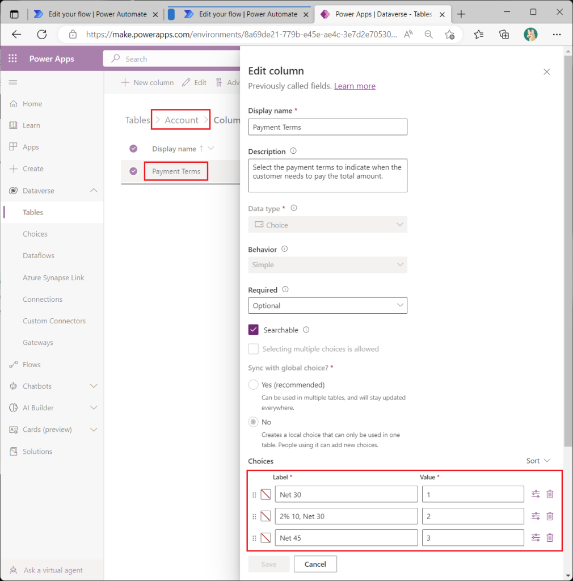
Task: Open the Learn section in the sidebar
Action: (31, 125)
